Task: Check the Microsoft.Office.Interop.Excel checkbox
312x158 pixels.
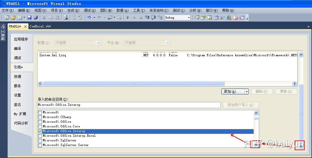Action: click(40, 136)
